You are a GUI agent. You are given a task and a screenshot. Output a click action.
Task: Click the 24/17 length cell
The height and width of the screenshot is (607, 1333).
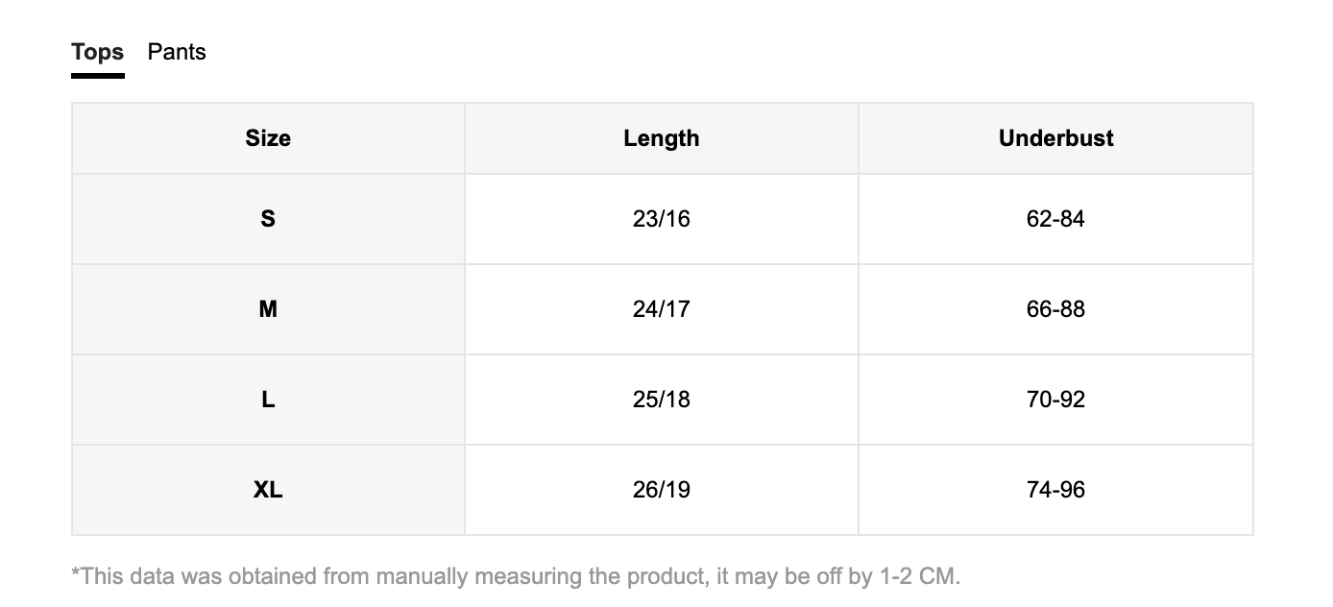point(662,309)
